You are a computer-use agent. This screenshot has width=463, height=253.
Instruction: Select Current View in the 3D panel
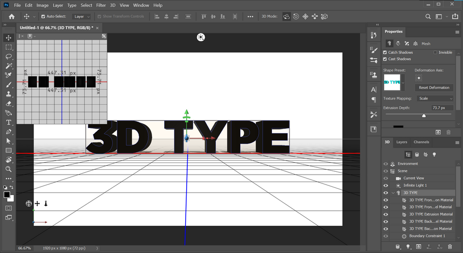pyautogui.click(x=414, y=178)
